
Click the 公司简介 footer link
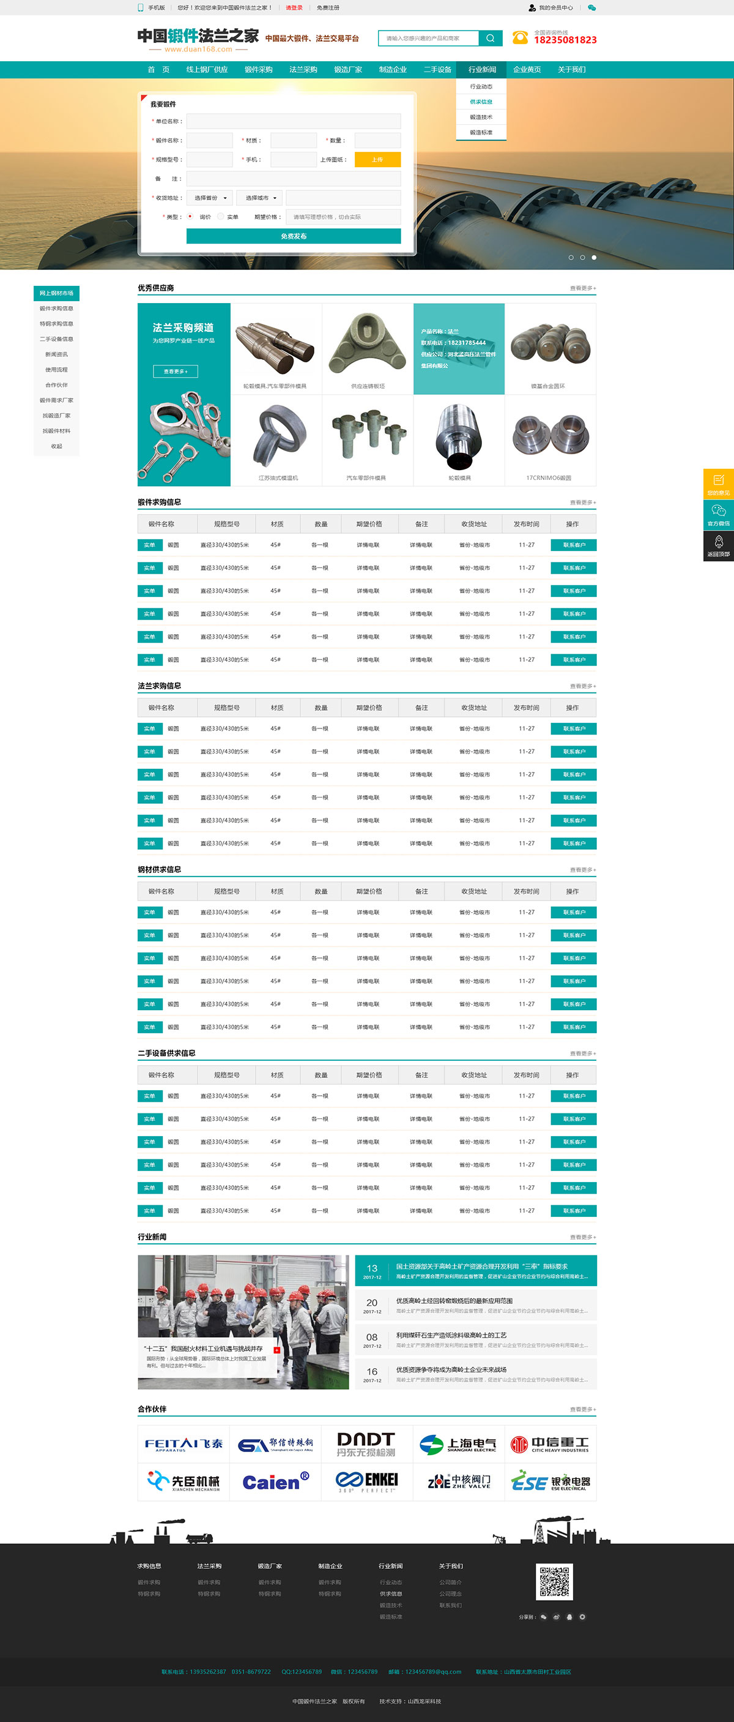(x=450, y=1582)
